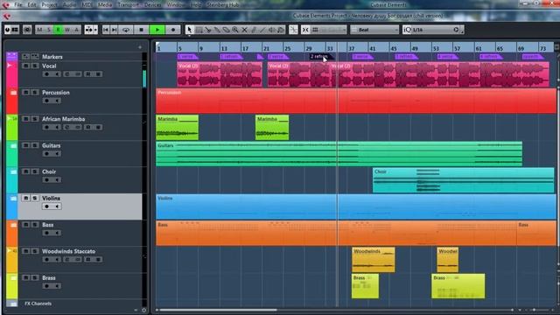Toggle the Cycle loop button
The height and width of the screenshot is (315, 560).
pyautogui.click(x=126, y=30)
